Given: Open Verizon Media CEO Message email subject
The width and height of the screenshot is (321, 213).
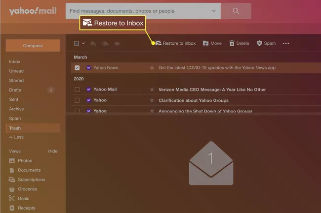Looking at the screenshot, I should point(212,90).
